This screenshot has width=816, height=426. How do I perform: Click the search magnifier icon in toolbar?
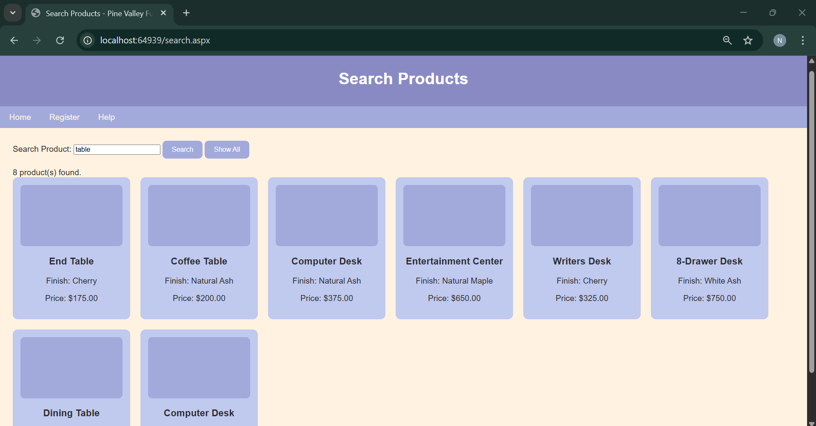727,40
